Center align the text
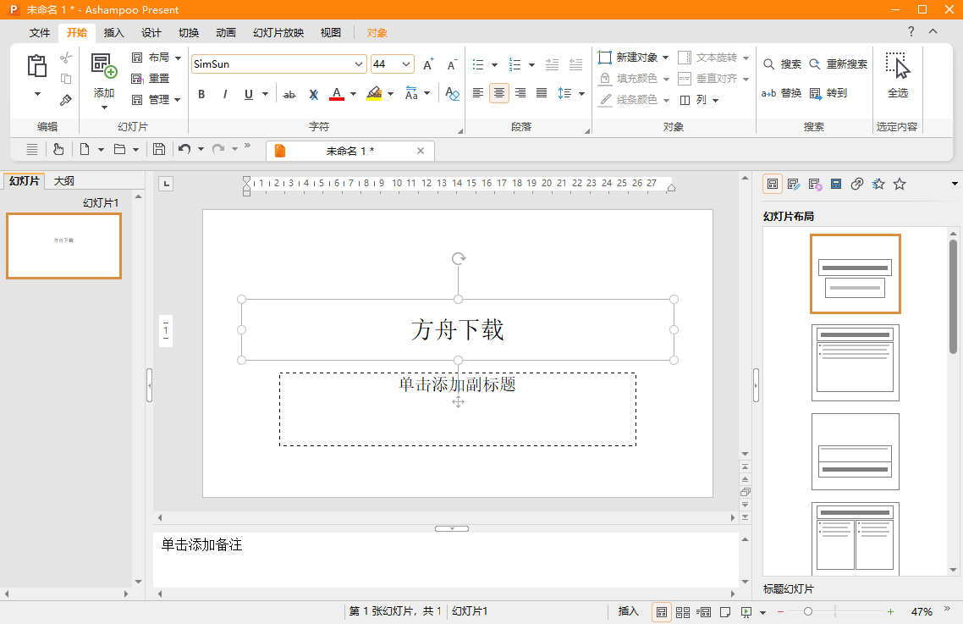Screen dimensions: 963x624 [x=499, y=93]
